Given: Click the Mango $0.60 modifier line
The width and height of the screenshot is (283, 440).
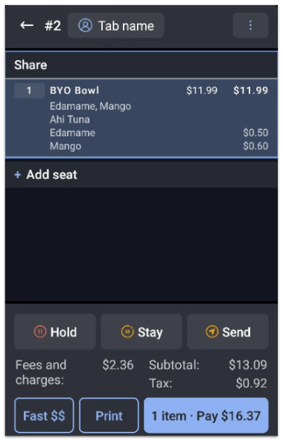Looking at the screenshot, I should click(159, 146).
